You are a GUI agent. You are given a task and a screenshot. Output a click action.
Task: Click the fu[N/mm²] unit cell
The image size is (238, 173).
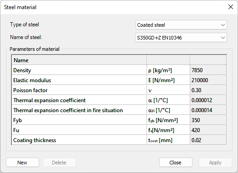coord(168,130)
